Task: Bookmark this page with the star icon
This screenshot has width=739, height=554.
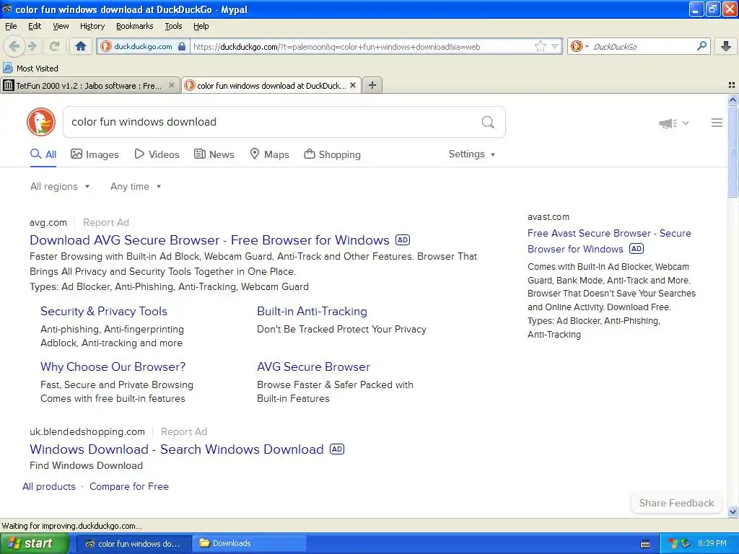Action: pyautogui.click(x=540, y=46)
